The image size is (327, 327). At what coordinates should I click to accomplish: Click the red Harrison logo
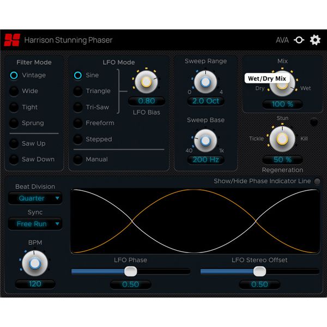pos(12,40)
